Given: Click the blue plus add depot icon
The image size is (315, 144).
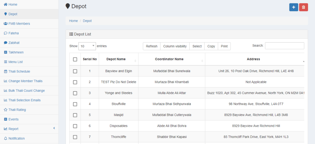Looking at the screenshot, I should (x=293, y=7).
